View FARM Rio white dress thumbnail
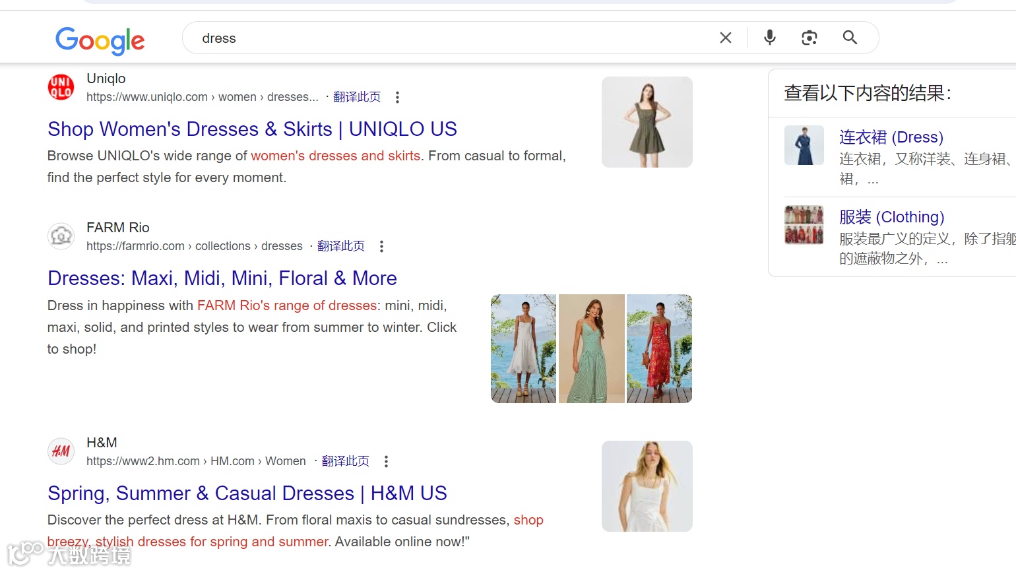This screenshot has width=1016, height=572. pyautogui.click(x=524, y=348)
